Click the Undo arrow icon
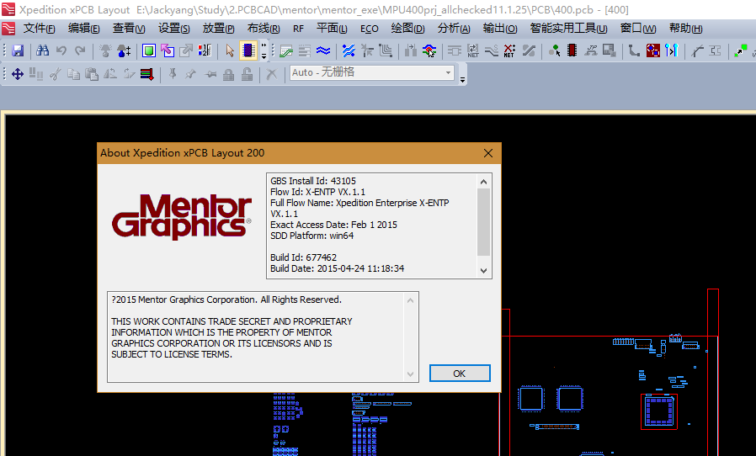The height and width of the screenshot is (456, 756). click(x=61, y=50)
